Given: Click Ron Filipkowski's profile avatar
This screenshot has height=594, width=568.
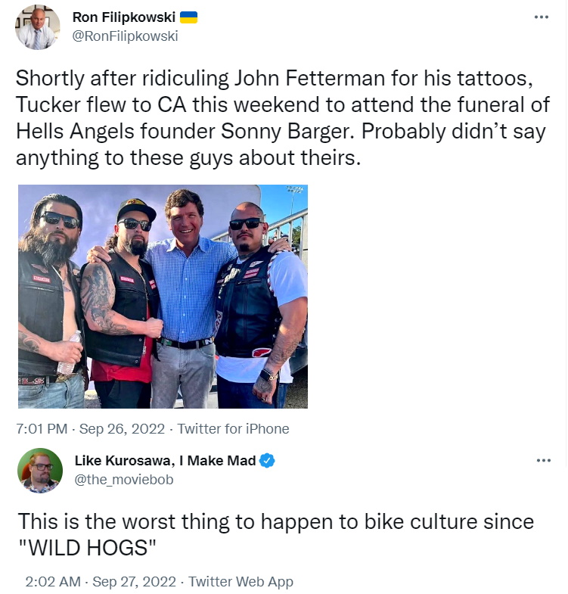Looking at the screenshot, I should pos(38,27).
